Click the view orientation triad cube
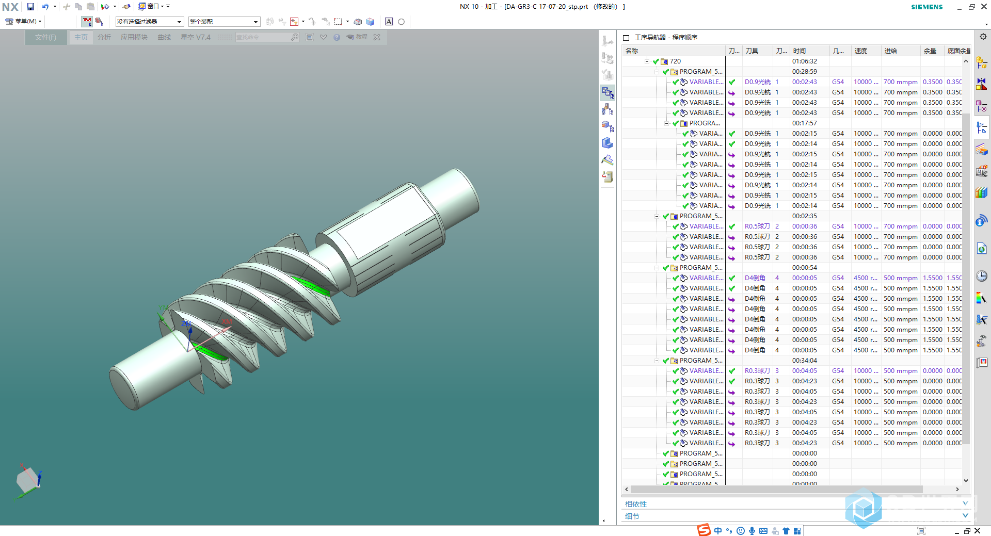 (x=28, y=481)
